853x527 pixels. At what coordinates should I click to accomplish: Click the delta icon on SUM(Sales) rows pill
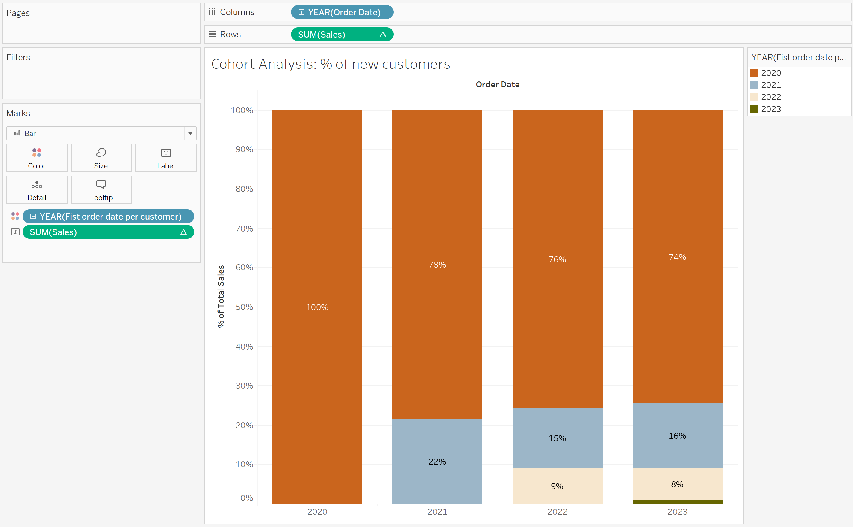click(x=382, y=34)
